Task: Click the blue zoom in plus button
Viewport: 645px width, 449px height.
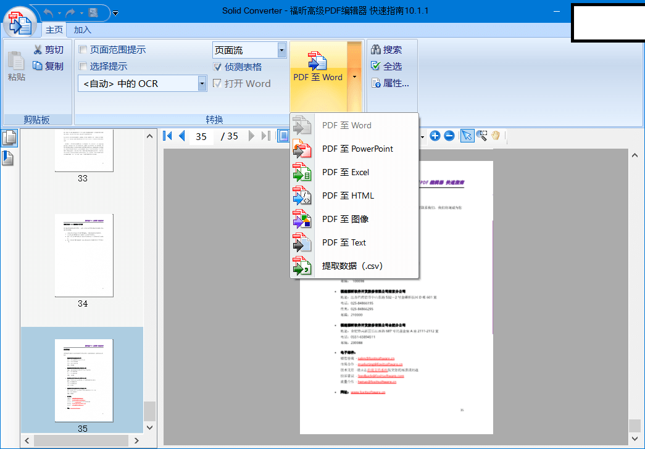Action: (x=435, y=136)
